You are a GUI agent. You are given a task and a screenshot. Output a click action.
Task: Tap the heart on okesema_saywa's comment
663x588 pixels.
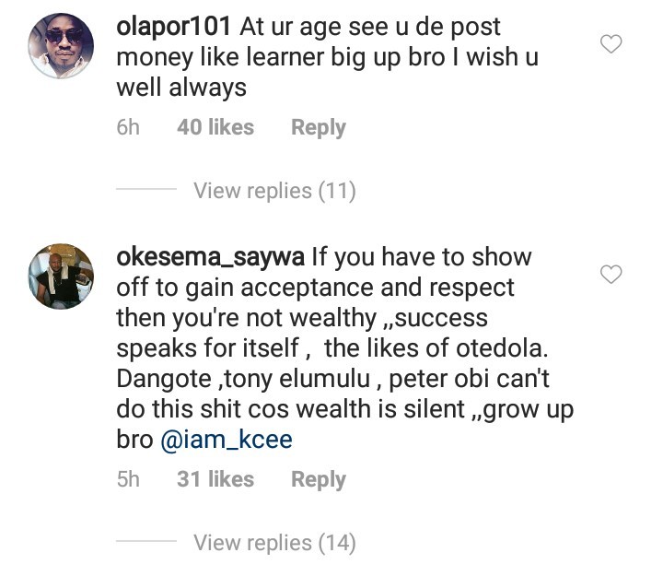coord(611,274)
